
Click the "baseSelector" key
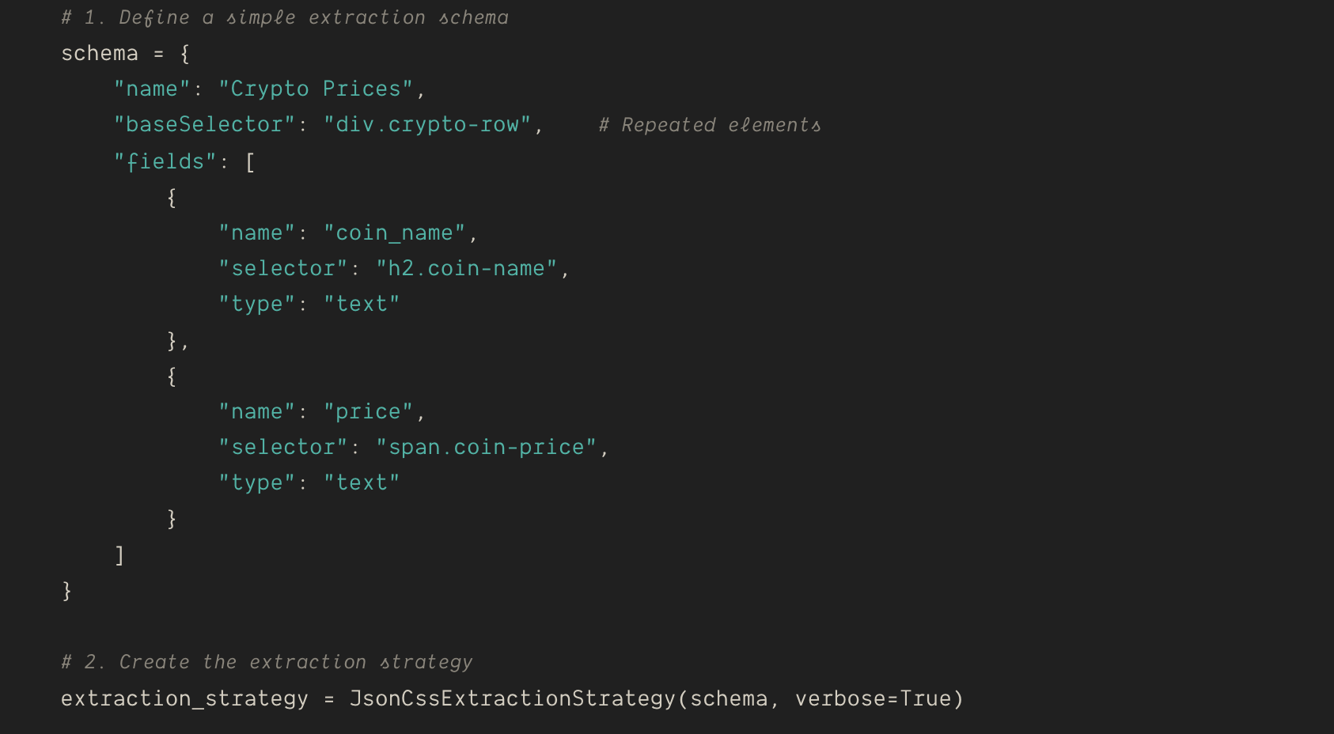pyautogui.click(x=204, y=124)
